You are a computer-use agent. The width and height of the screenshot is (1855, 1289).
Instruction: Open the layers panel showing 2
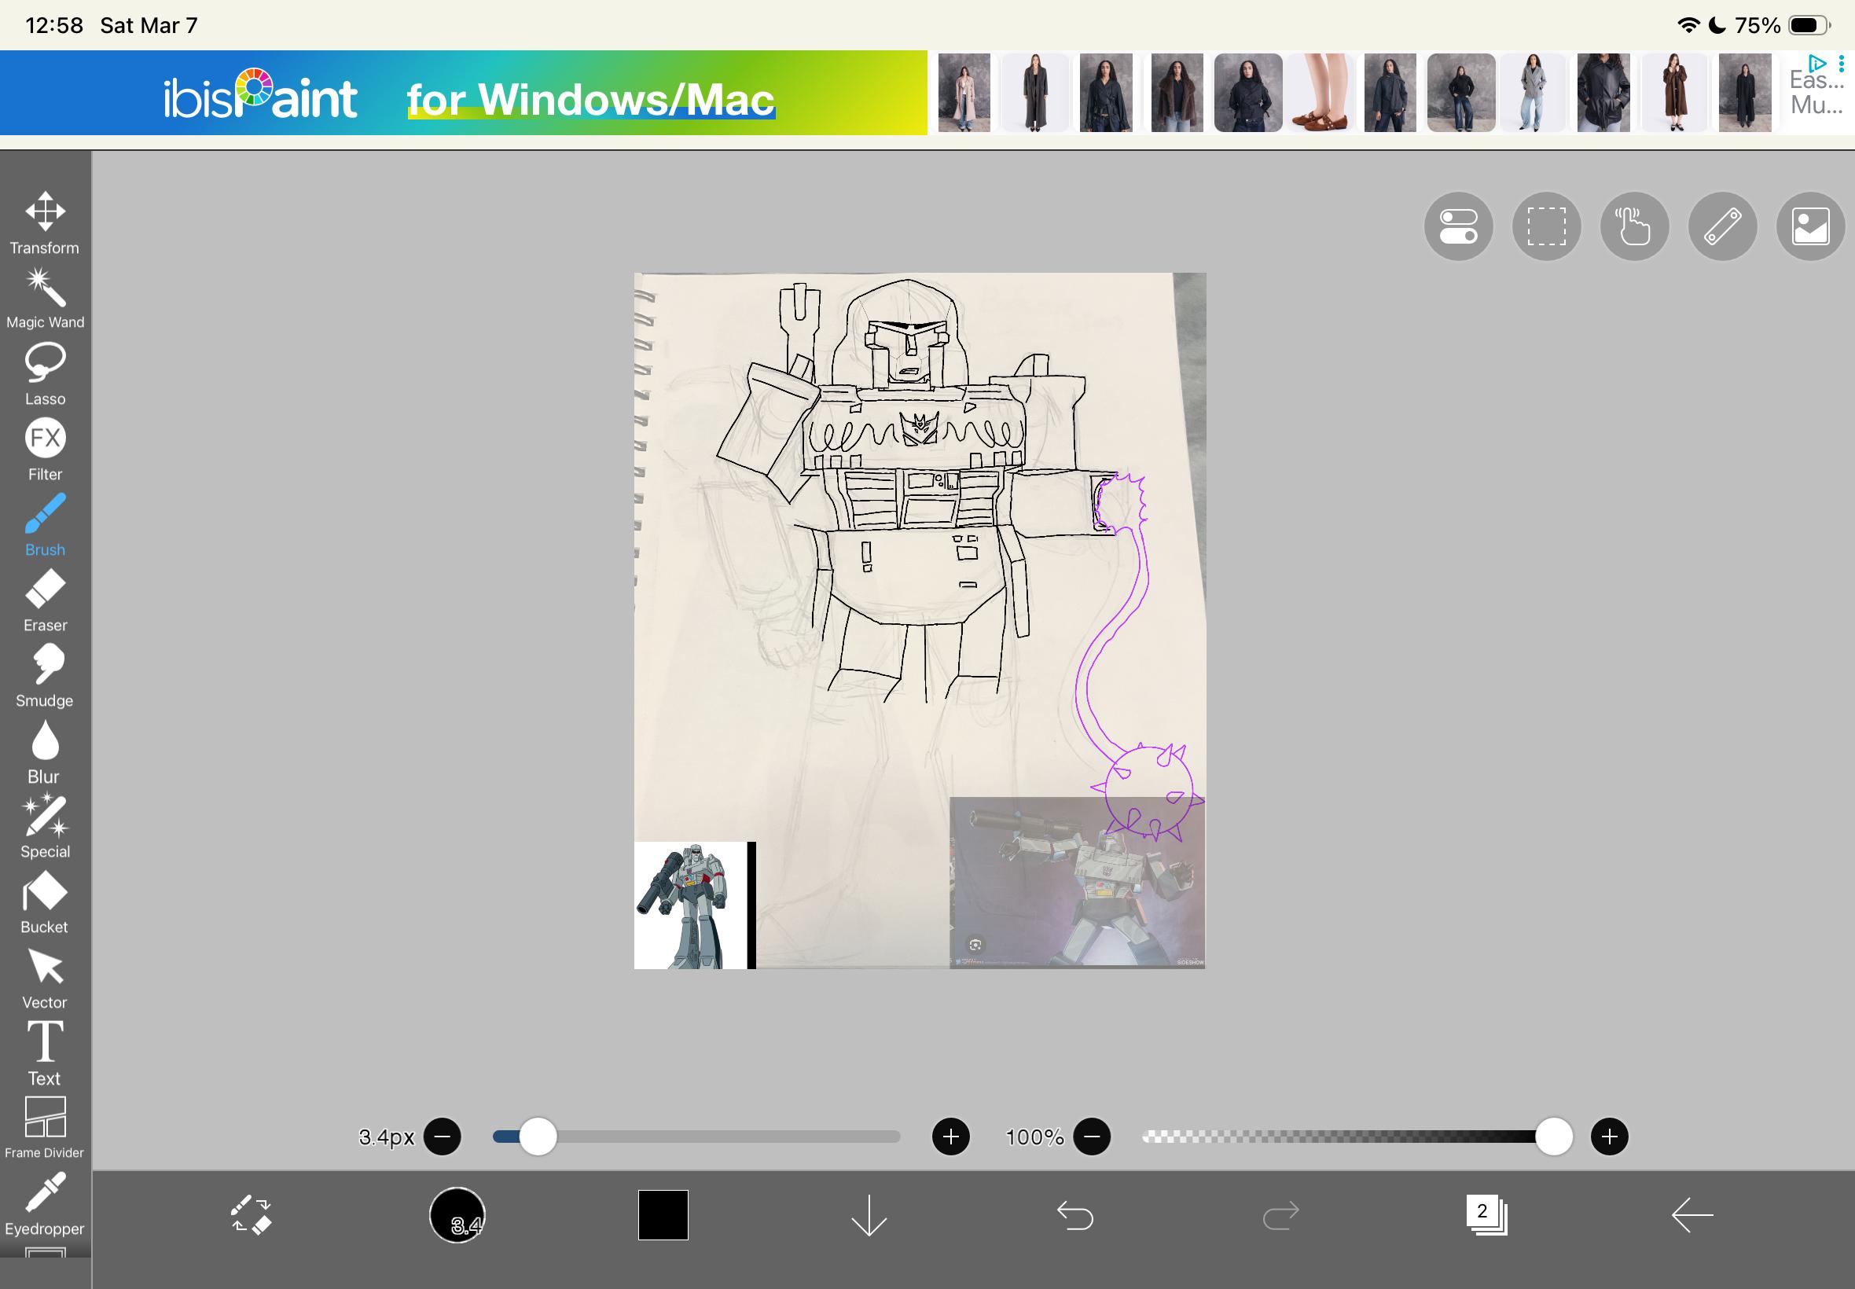[1486, 1214]
